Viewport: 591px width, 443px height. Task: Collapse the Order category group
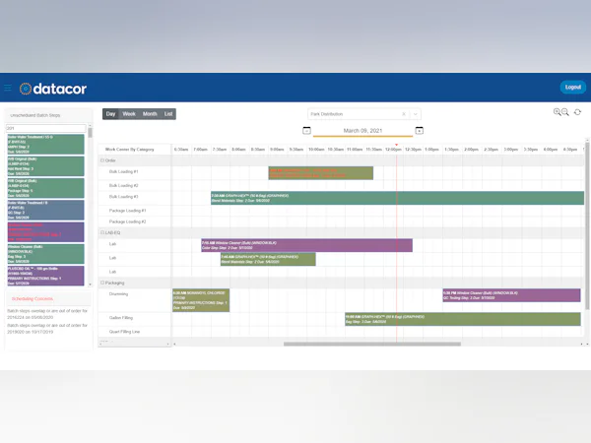pos(101,160)
